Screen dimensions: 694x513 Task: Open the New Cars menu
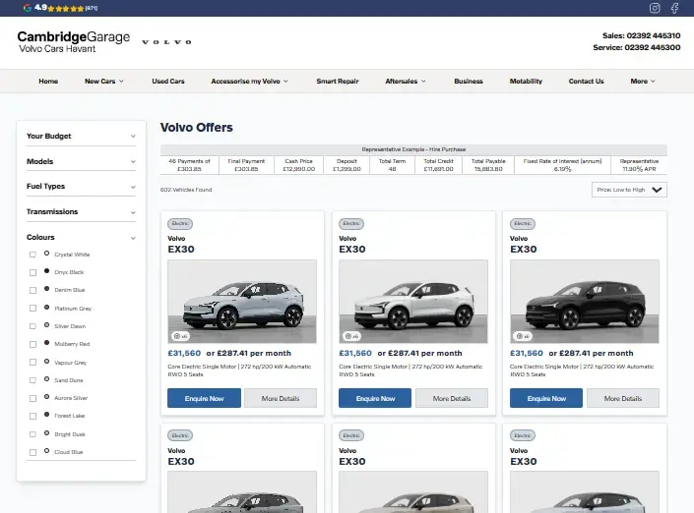[x=103, y=82]
